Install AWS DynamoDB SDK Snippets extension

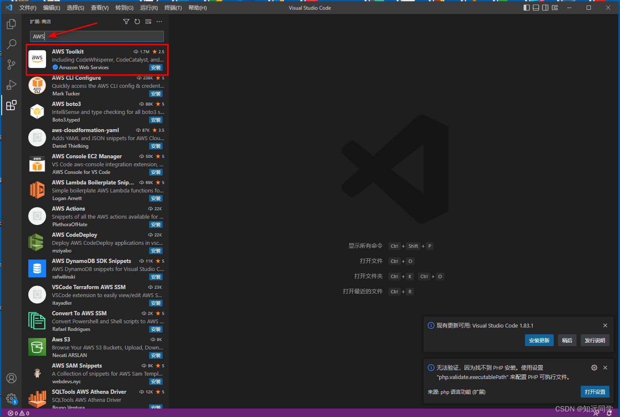(x=156, y=277)
